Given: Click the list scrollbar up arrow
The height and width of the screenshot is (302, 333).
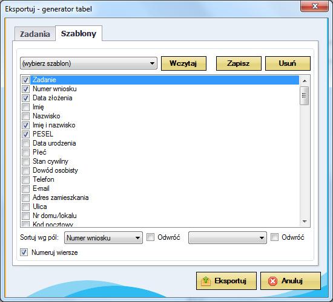Looking at the screenshot, I should (305, 81).
